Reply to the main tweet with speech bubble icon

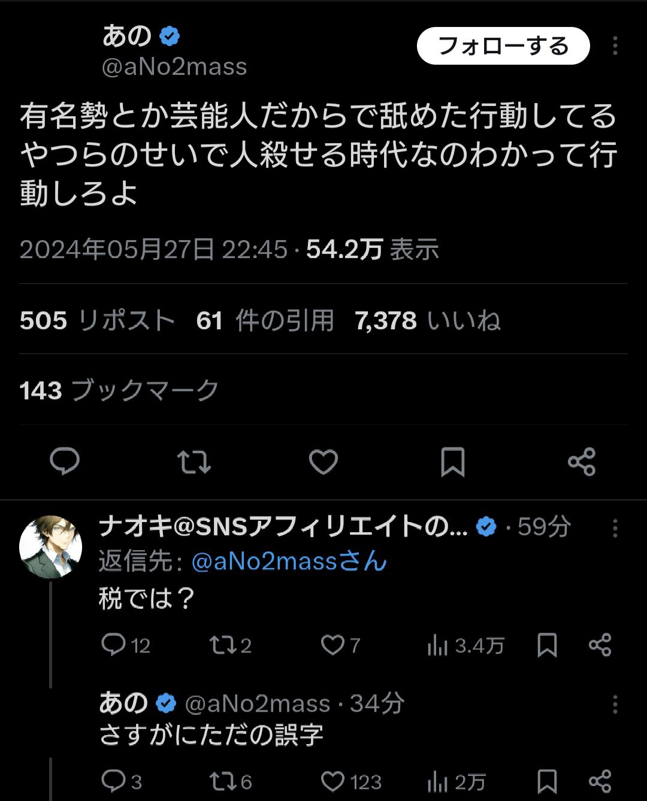pyautogui.click(x=65, y=462)
